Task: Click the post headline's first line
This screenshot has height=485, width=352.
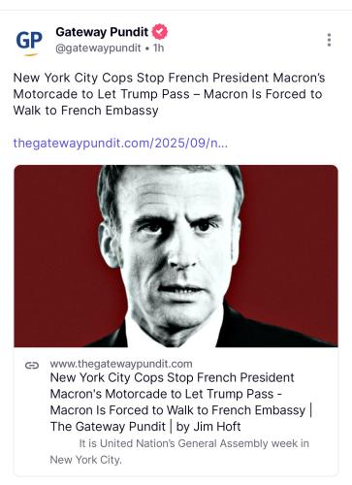Action: point(169,78)
